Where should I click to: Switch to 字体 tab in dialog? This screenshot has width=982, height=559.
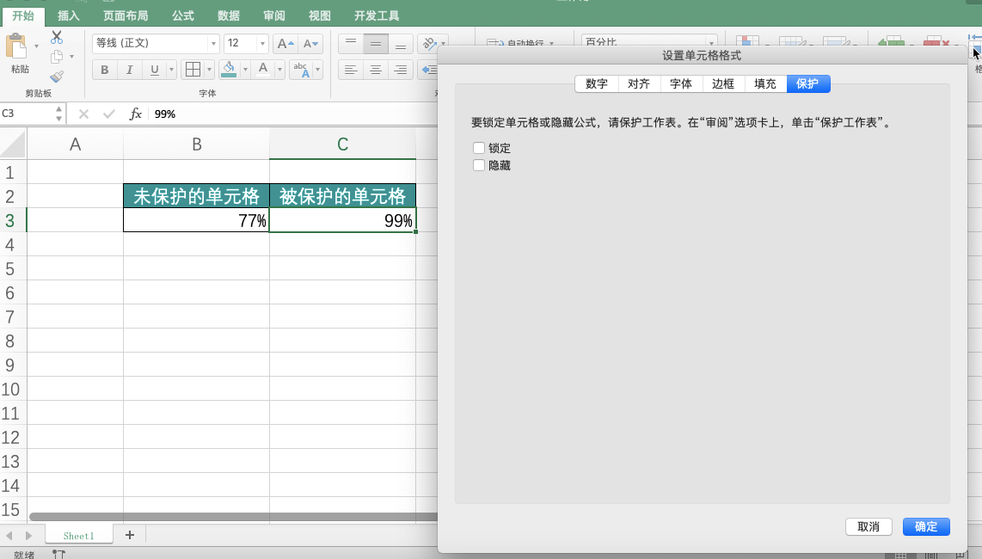point(681,84)
